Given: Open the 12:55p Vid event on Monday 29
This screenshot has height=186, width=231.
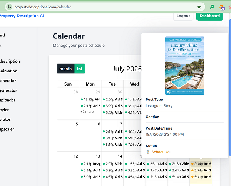Looking at the screenshot, I should coord(90,99).
